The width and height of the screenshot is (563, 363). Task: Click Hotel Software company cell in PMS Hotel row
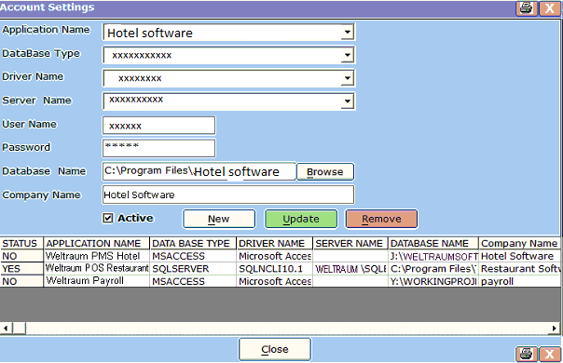(x=519, y=256)
